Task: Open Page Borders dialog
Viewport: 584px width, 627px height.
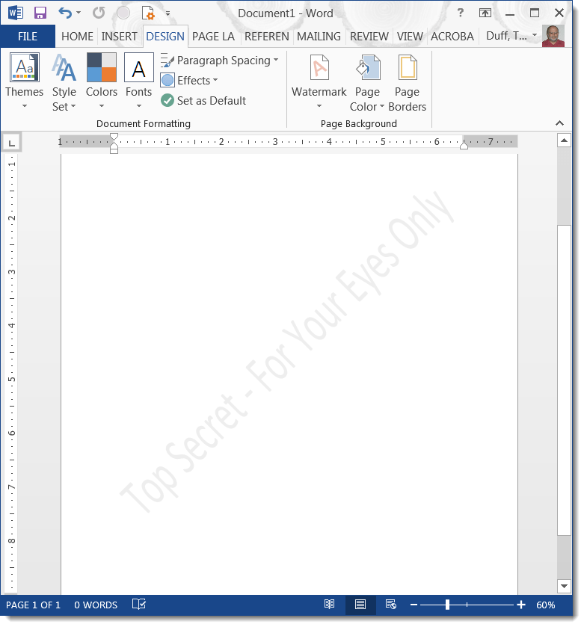Action: pos(407,82)
